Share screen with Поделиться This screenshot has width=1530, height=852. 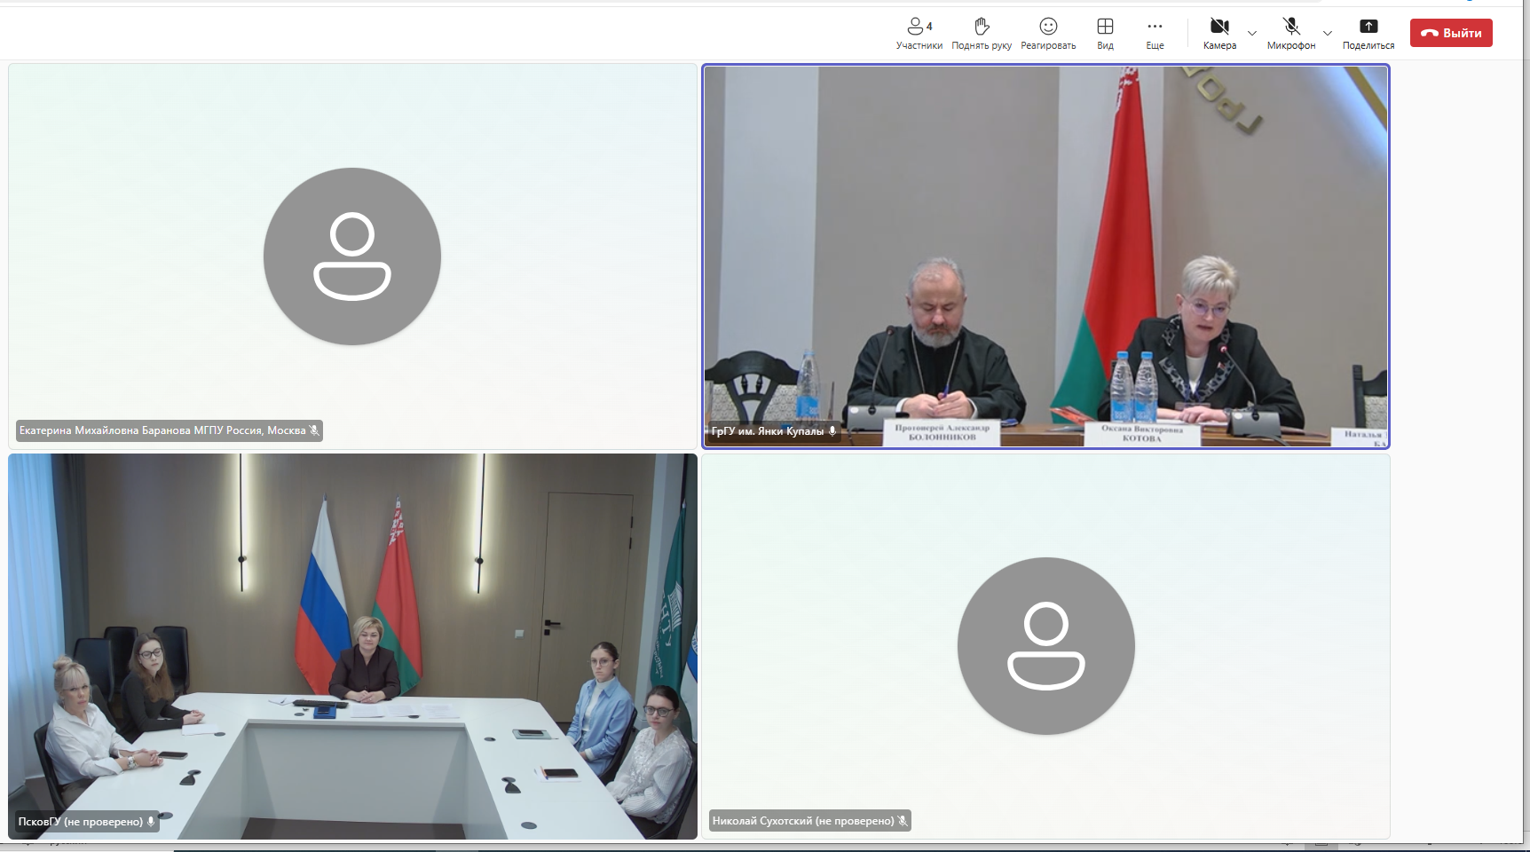coord(1368,34)
